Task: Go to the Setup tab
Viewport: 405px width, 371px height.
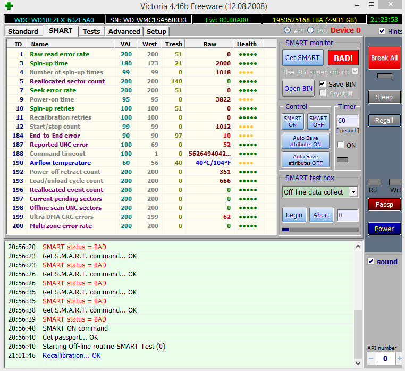Action: (x=156, y=31)
